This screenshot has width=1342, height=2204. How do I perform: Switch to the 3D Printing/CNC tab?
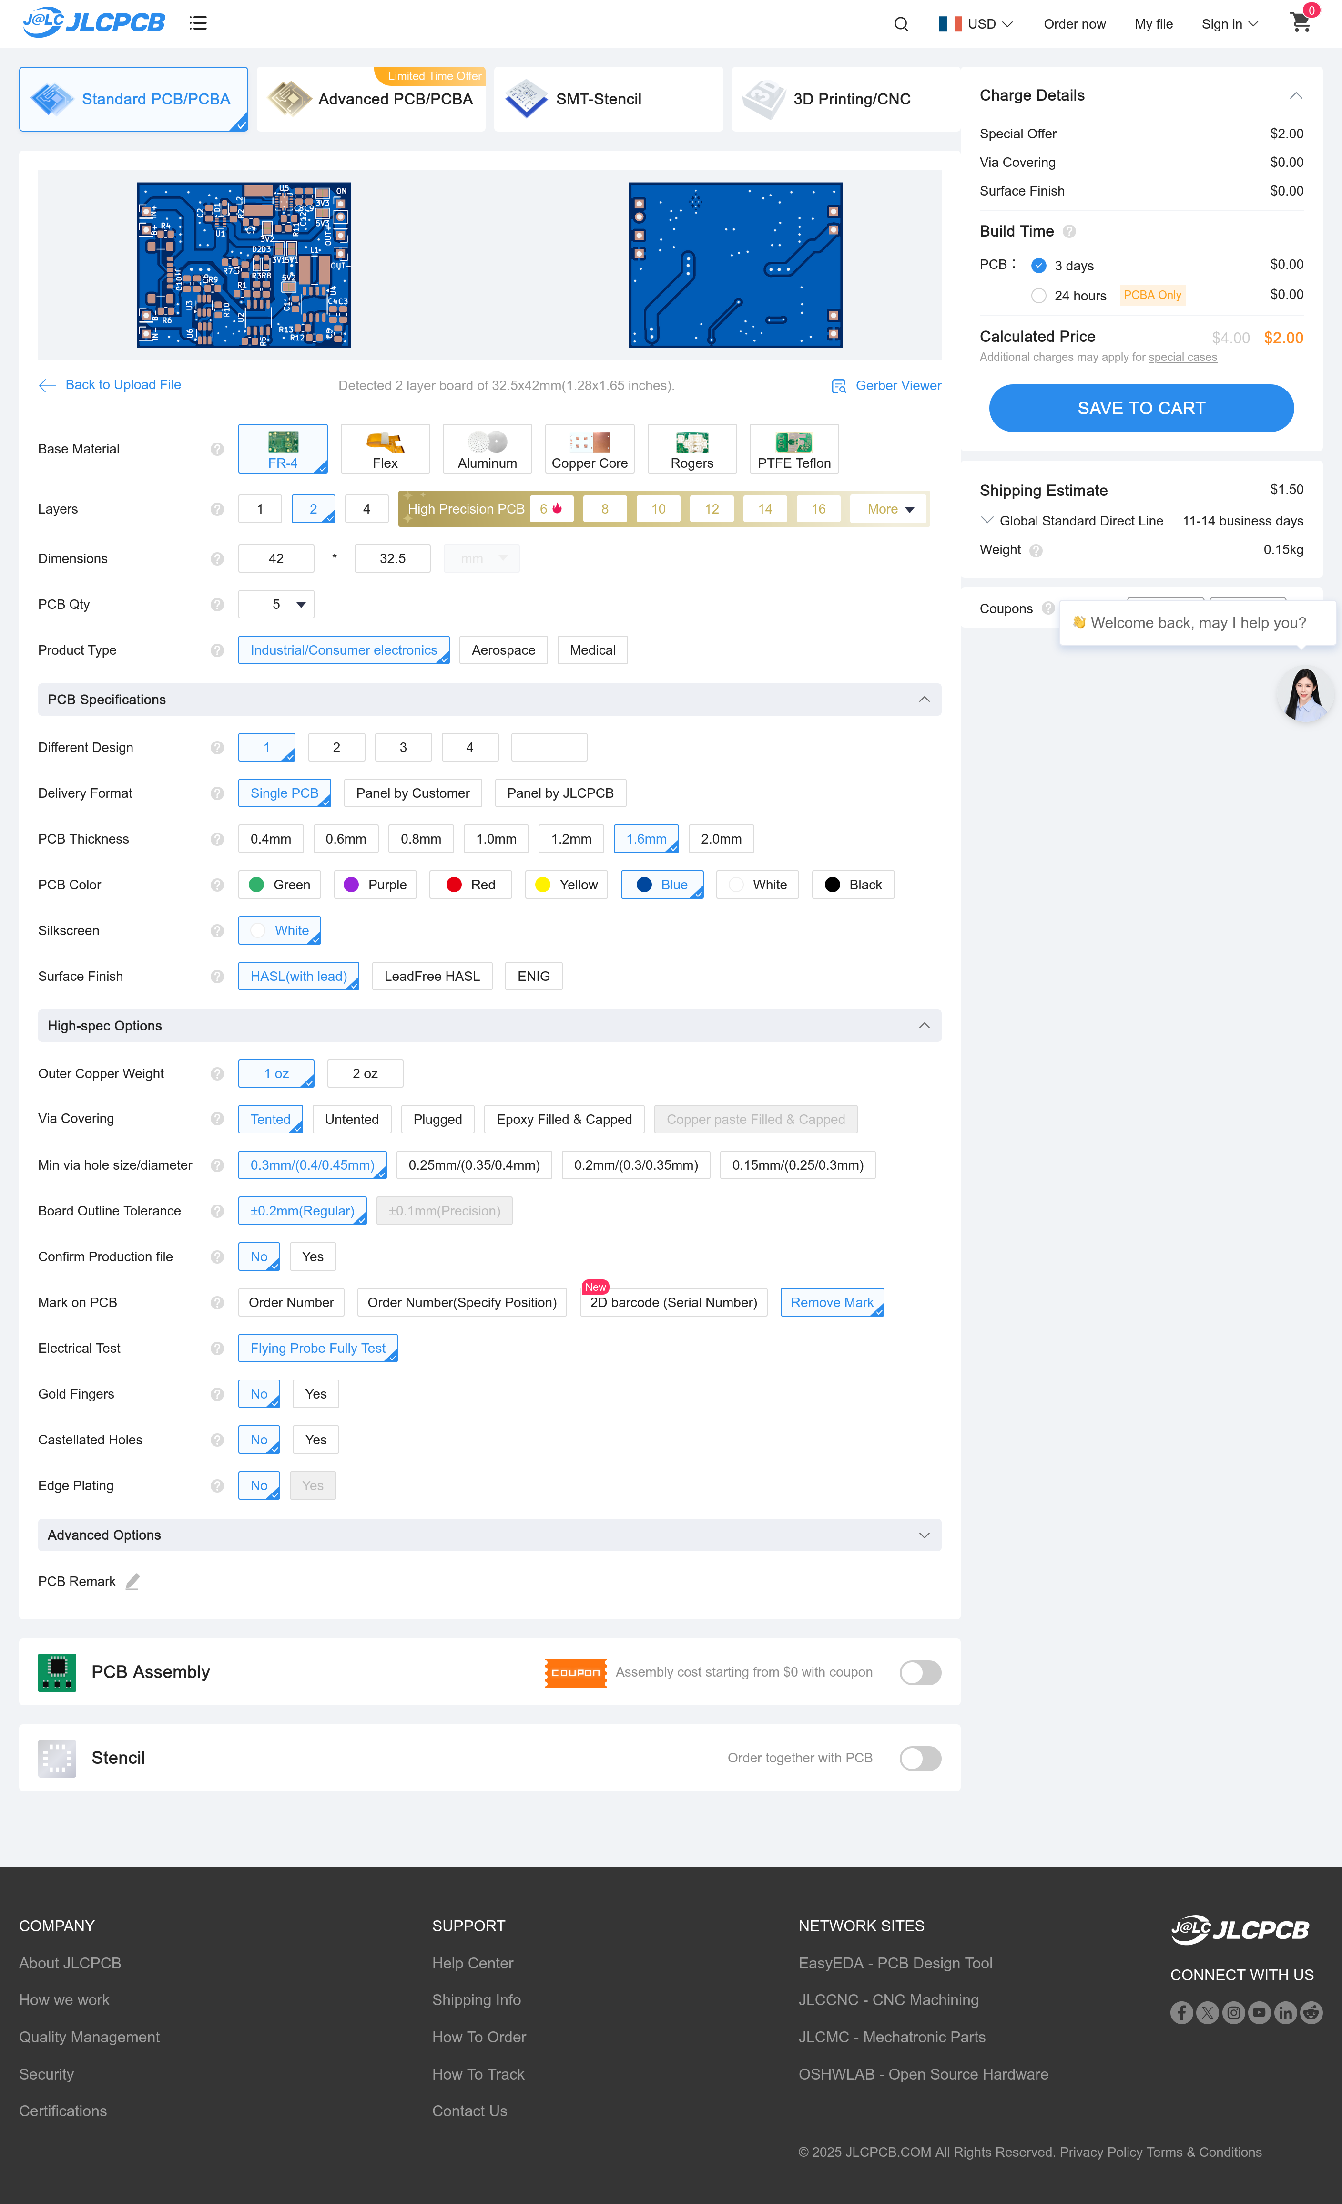click(x=845, y=99)
